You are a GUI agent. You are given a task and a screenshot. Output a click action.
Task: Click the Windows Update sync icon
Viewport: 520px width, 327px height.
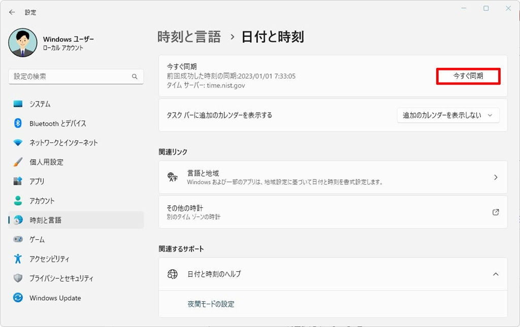point(18,298)
